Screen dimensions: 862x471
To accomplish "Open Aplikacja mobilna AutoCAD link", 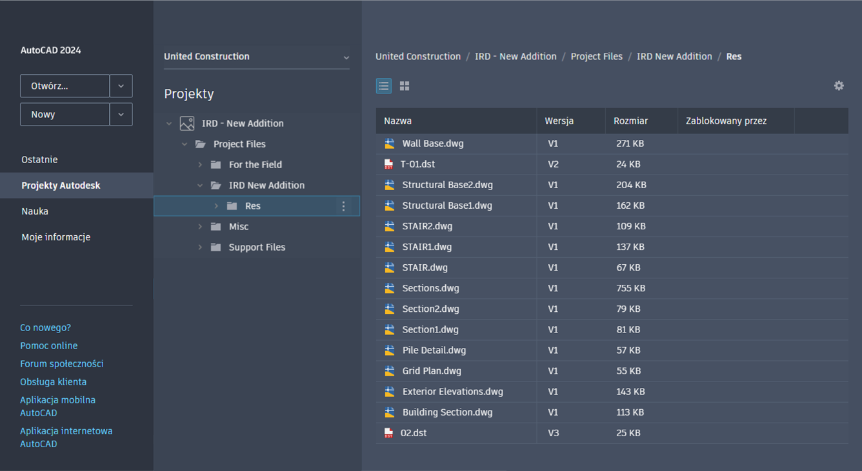I will tap(58, 406).
